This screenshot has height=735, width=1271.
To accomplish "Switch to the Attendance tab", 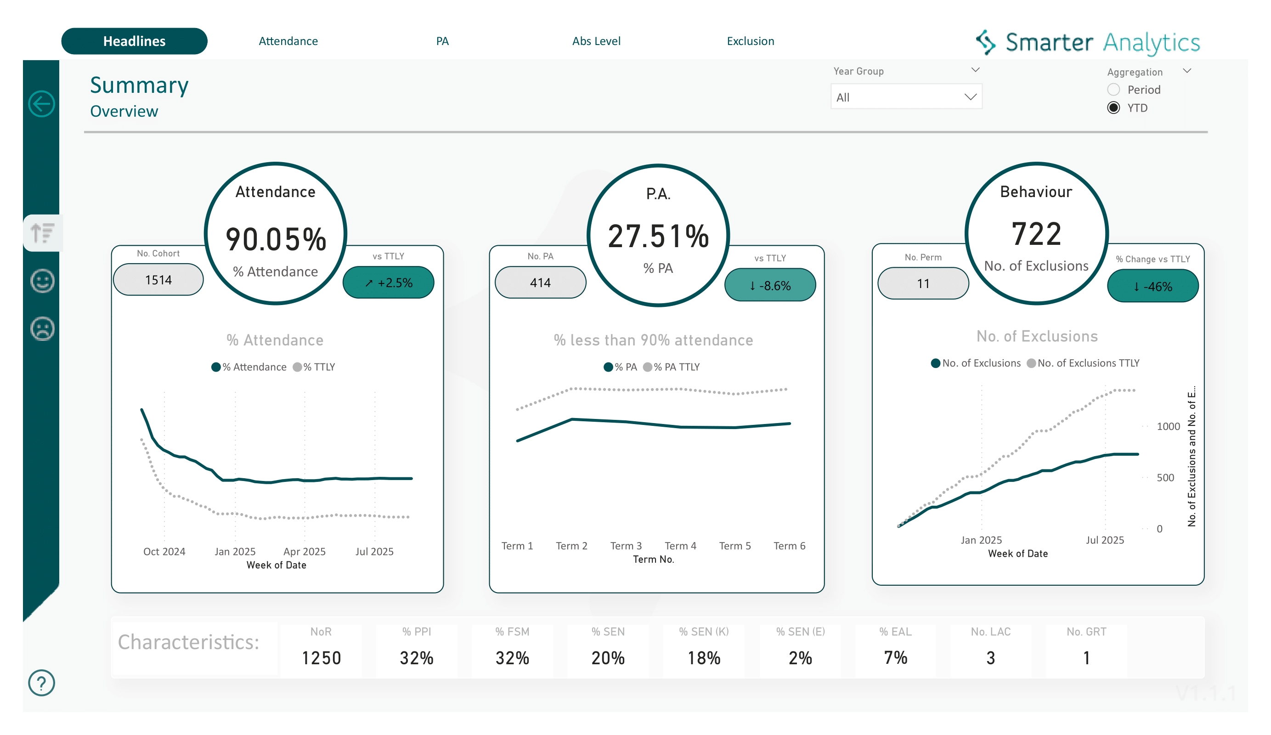I will pos(288,41).
